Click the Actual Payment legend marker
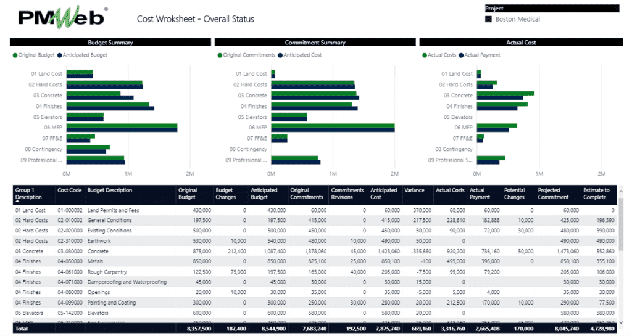632x336 pixels. click(461, 55)
